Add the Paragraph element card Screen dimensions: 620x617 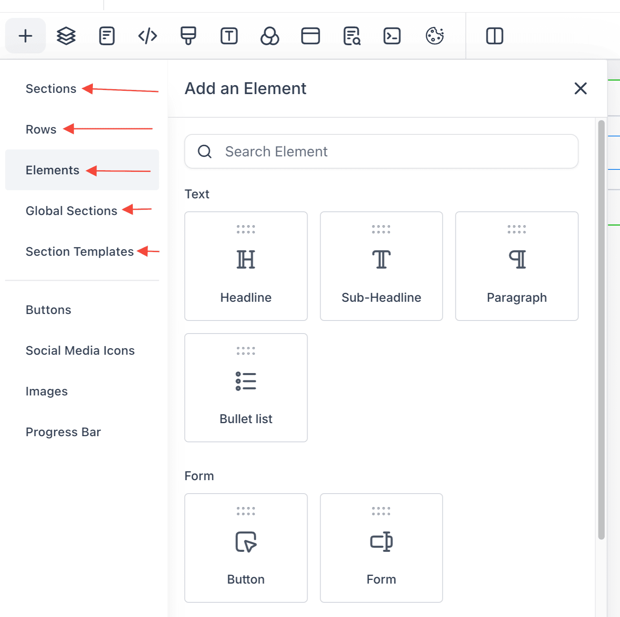517,266
